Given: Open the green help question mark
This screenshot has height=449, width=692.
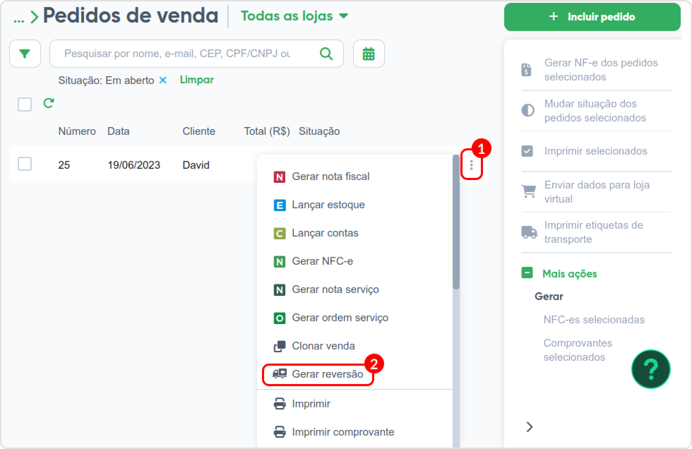Looking at the screenshot, I should pyautogui.click(x=651, y=369).
